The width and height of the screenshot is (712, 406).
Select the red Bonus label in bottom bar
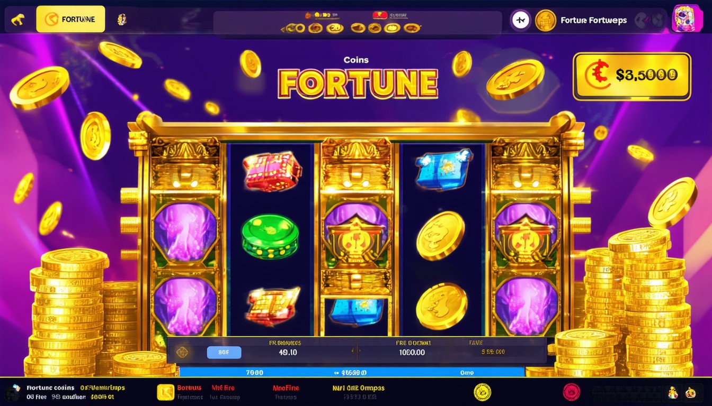(x=190, y=388)
